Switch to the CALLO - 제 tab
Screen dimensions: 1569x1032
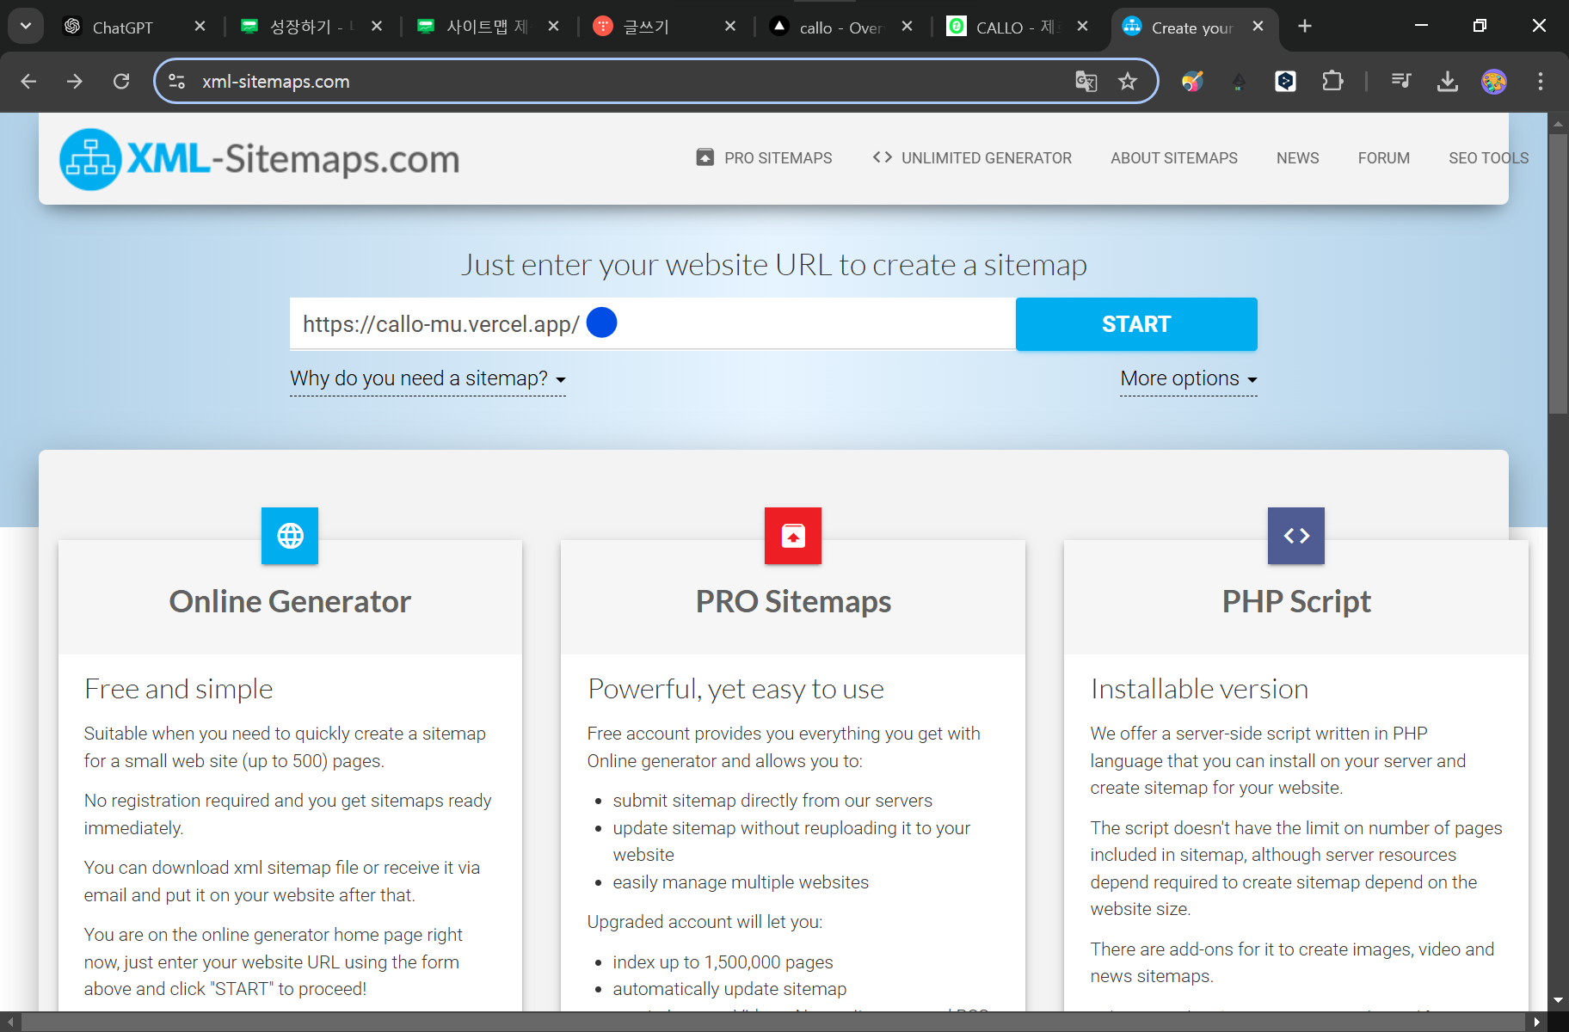point(1006,28)
